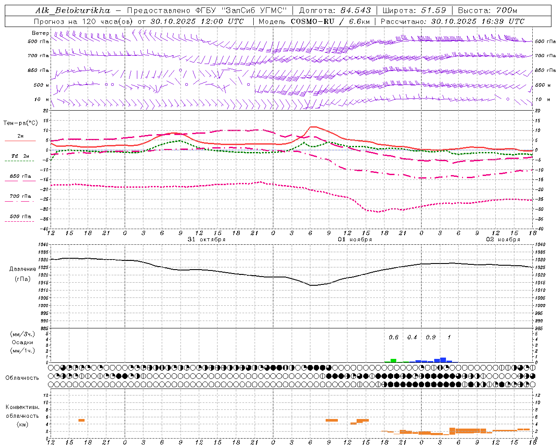
Task: Select the text Предоставлено ФГБУ "ЗапСиб УГМС"
Action: 207,10
